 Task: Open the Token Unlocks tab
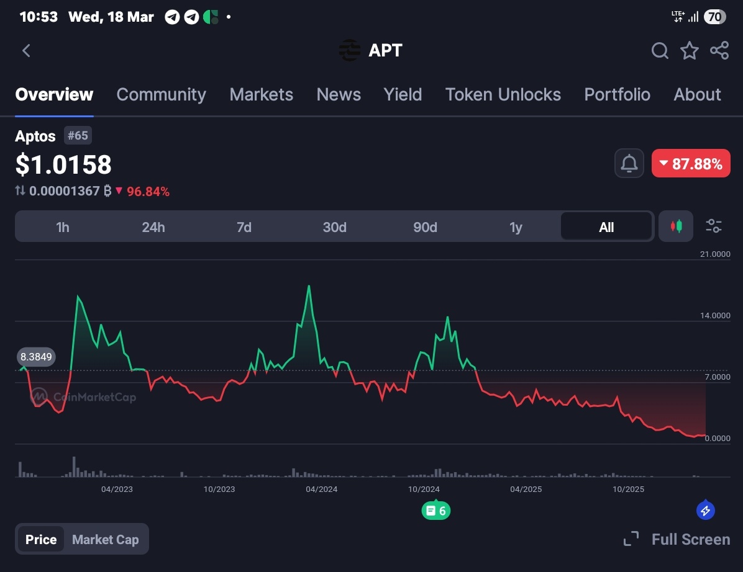[503, 95]
